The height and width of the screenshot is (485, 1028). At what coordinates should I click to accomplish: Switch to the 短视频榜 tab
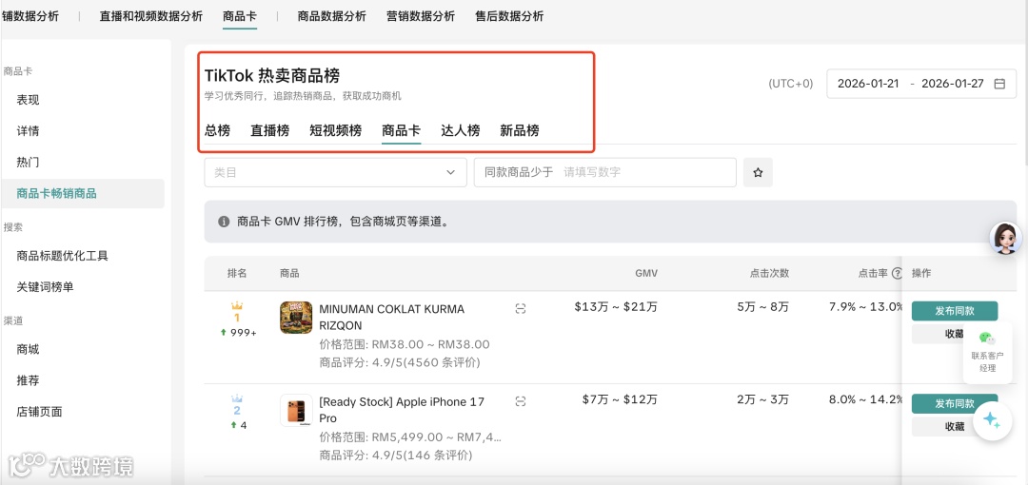point(336,130)
